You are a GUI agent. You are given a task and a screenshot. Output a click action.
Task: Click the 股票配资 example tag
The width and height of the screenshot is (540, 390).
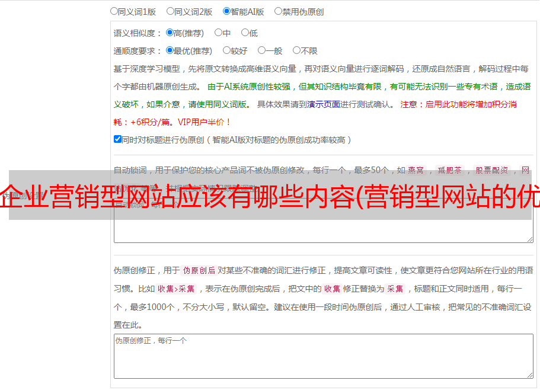click(492, 170)
